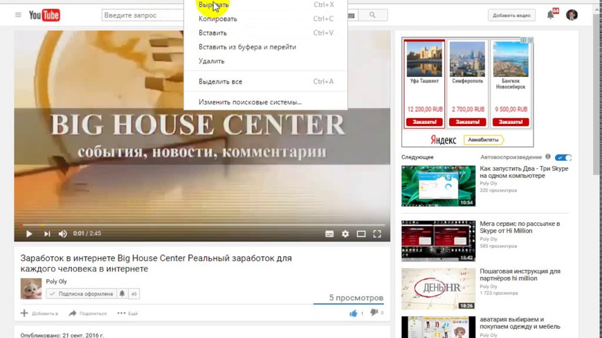Like the video with thumbs up
The image size is (602, 338).
353,313
